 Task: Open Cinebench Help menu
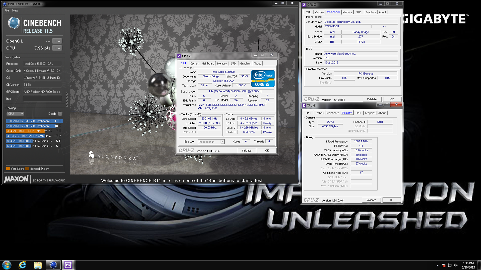15,10
